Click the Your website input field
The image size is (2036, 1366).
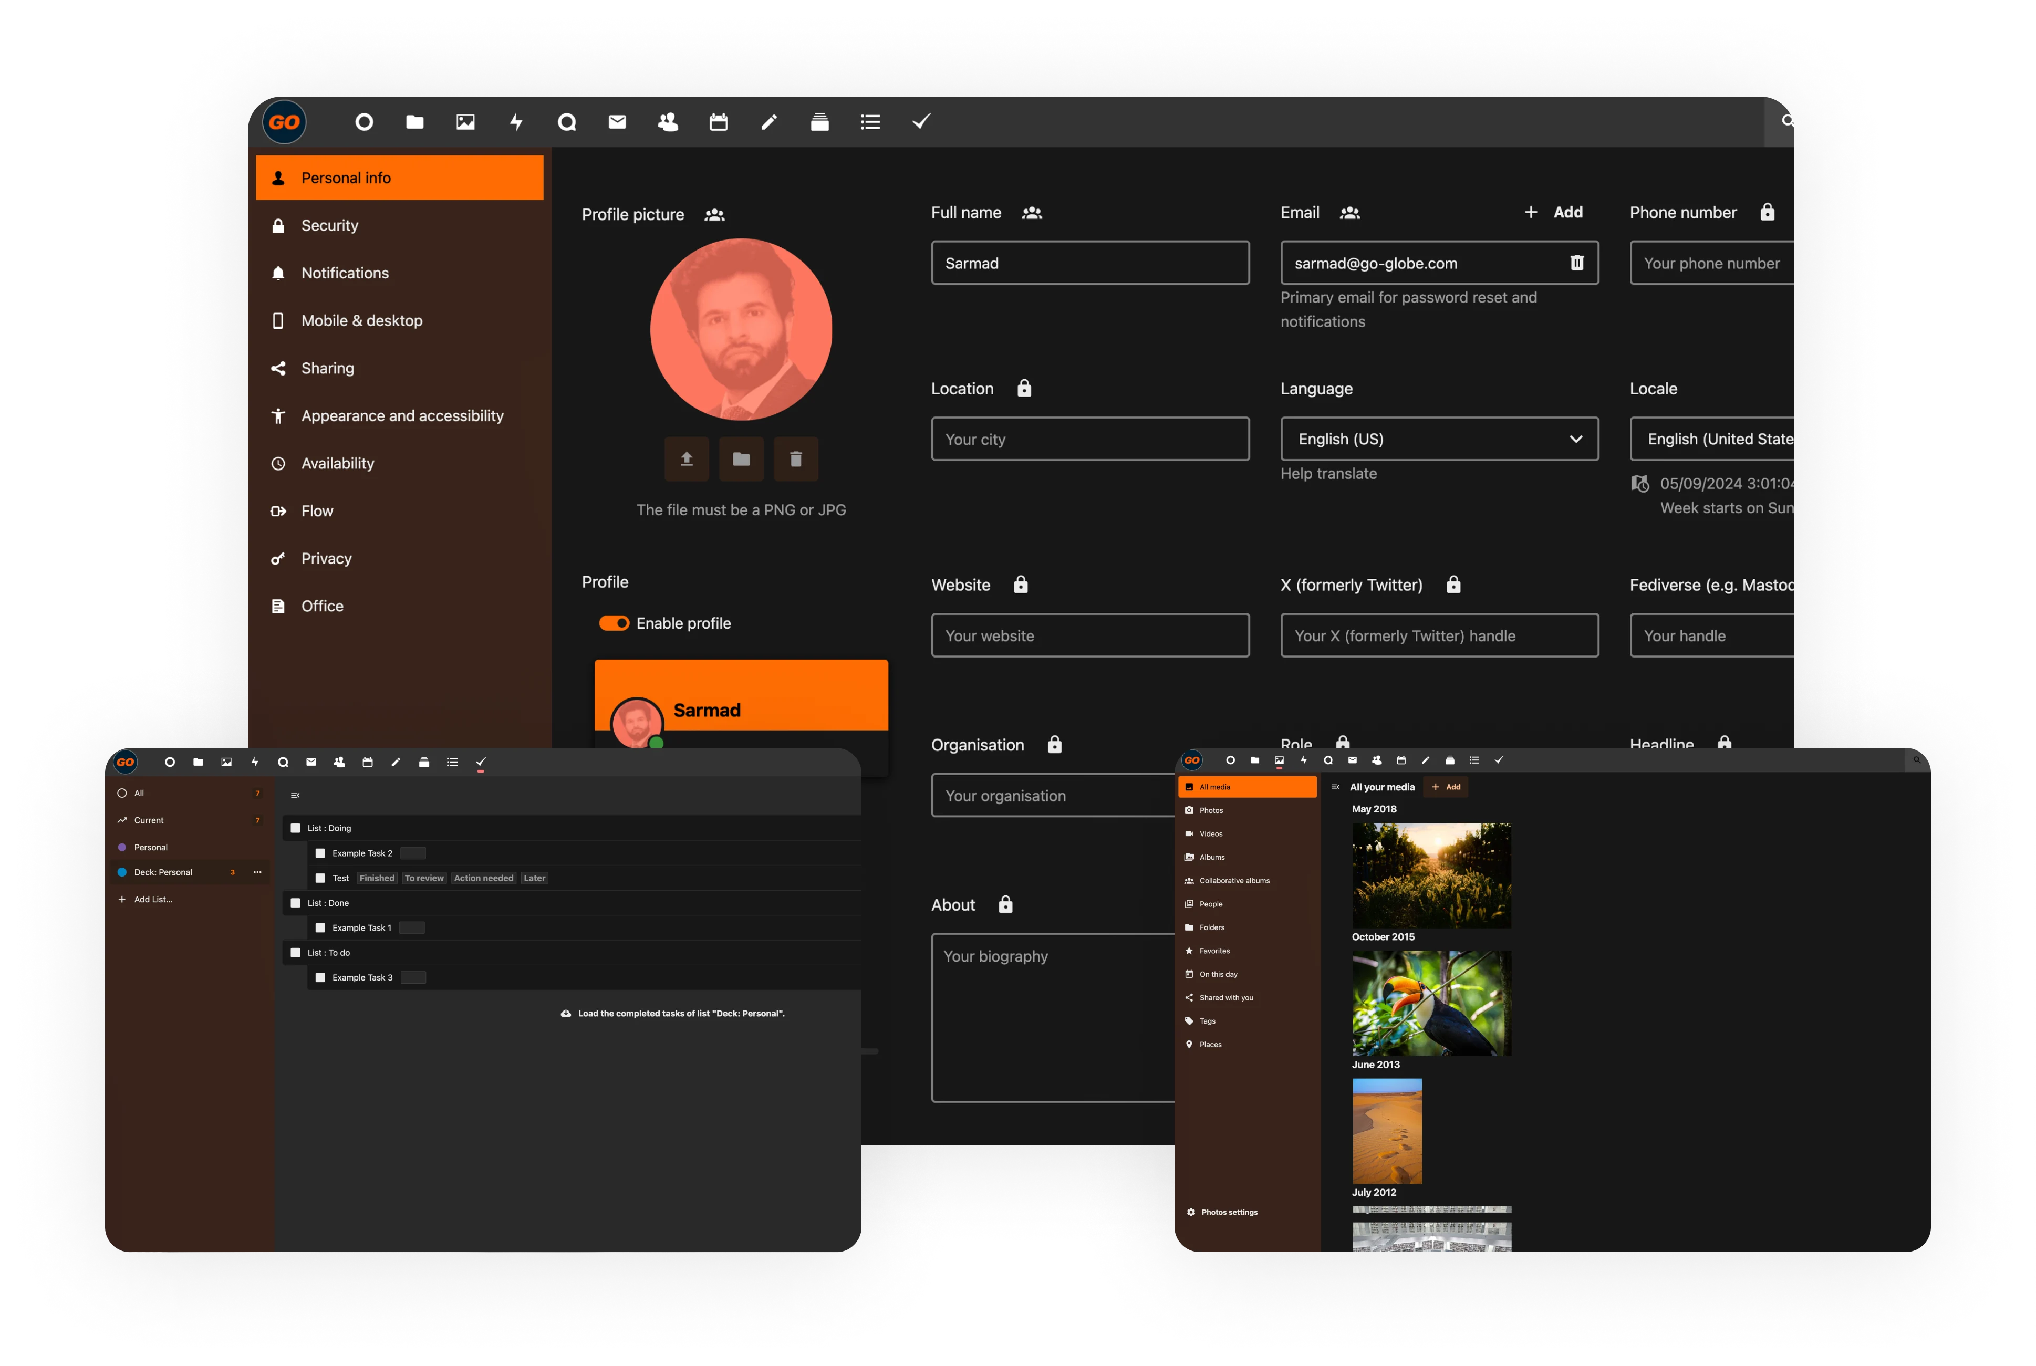[x=1090, y=635]
